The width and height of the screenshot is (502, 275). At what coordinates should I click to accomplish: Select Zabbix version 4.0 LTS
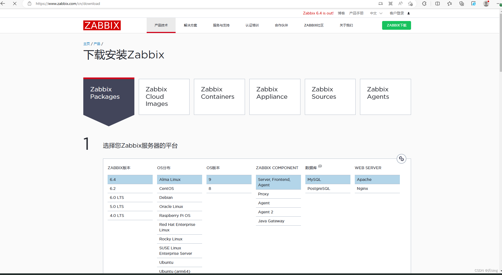(130, 216)
